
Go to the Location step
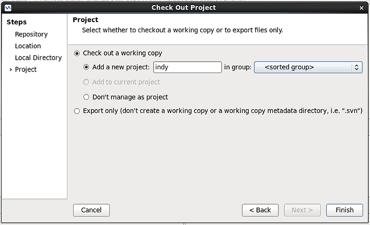click(x=28, y=46)
